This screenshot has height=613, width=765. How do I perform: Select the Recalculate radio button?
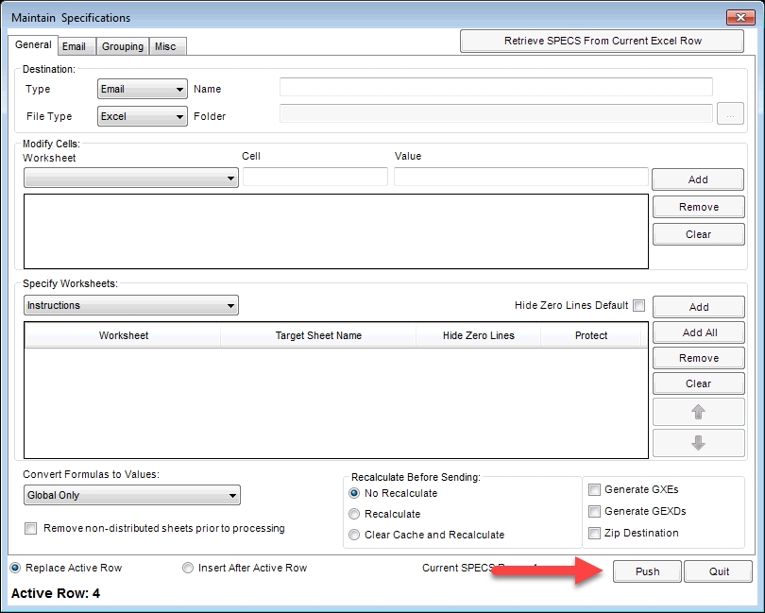click(355, 513)
